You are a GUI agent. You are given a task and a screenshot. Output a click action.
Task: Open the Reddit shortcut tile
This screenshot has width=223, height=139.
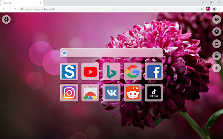(x=133, y=93)
